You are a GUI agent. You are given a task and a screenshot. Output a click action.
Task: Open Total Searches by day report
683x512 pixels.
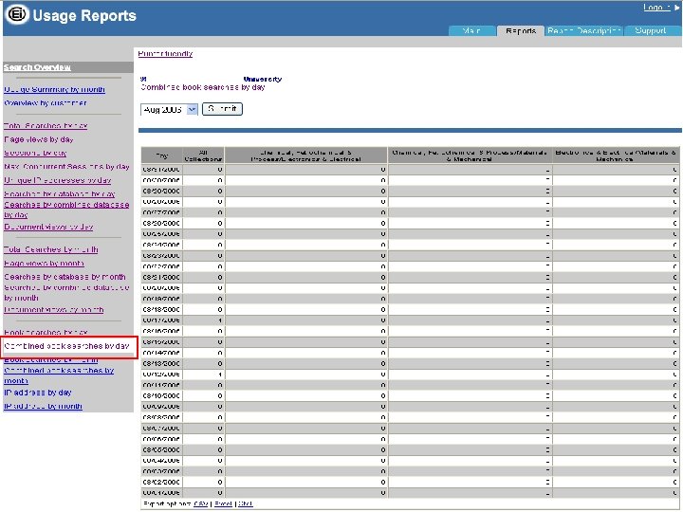46,126
